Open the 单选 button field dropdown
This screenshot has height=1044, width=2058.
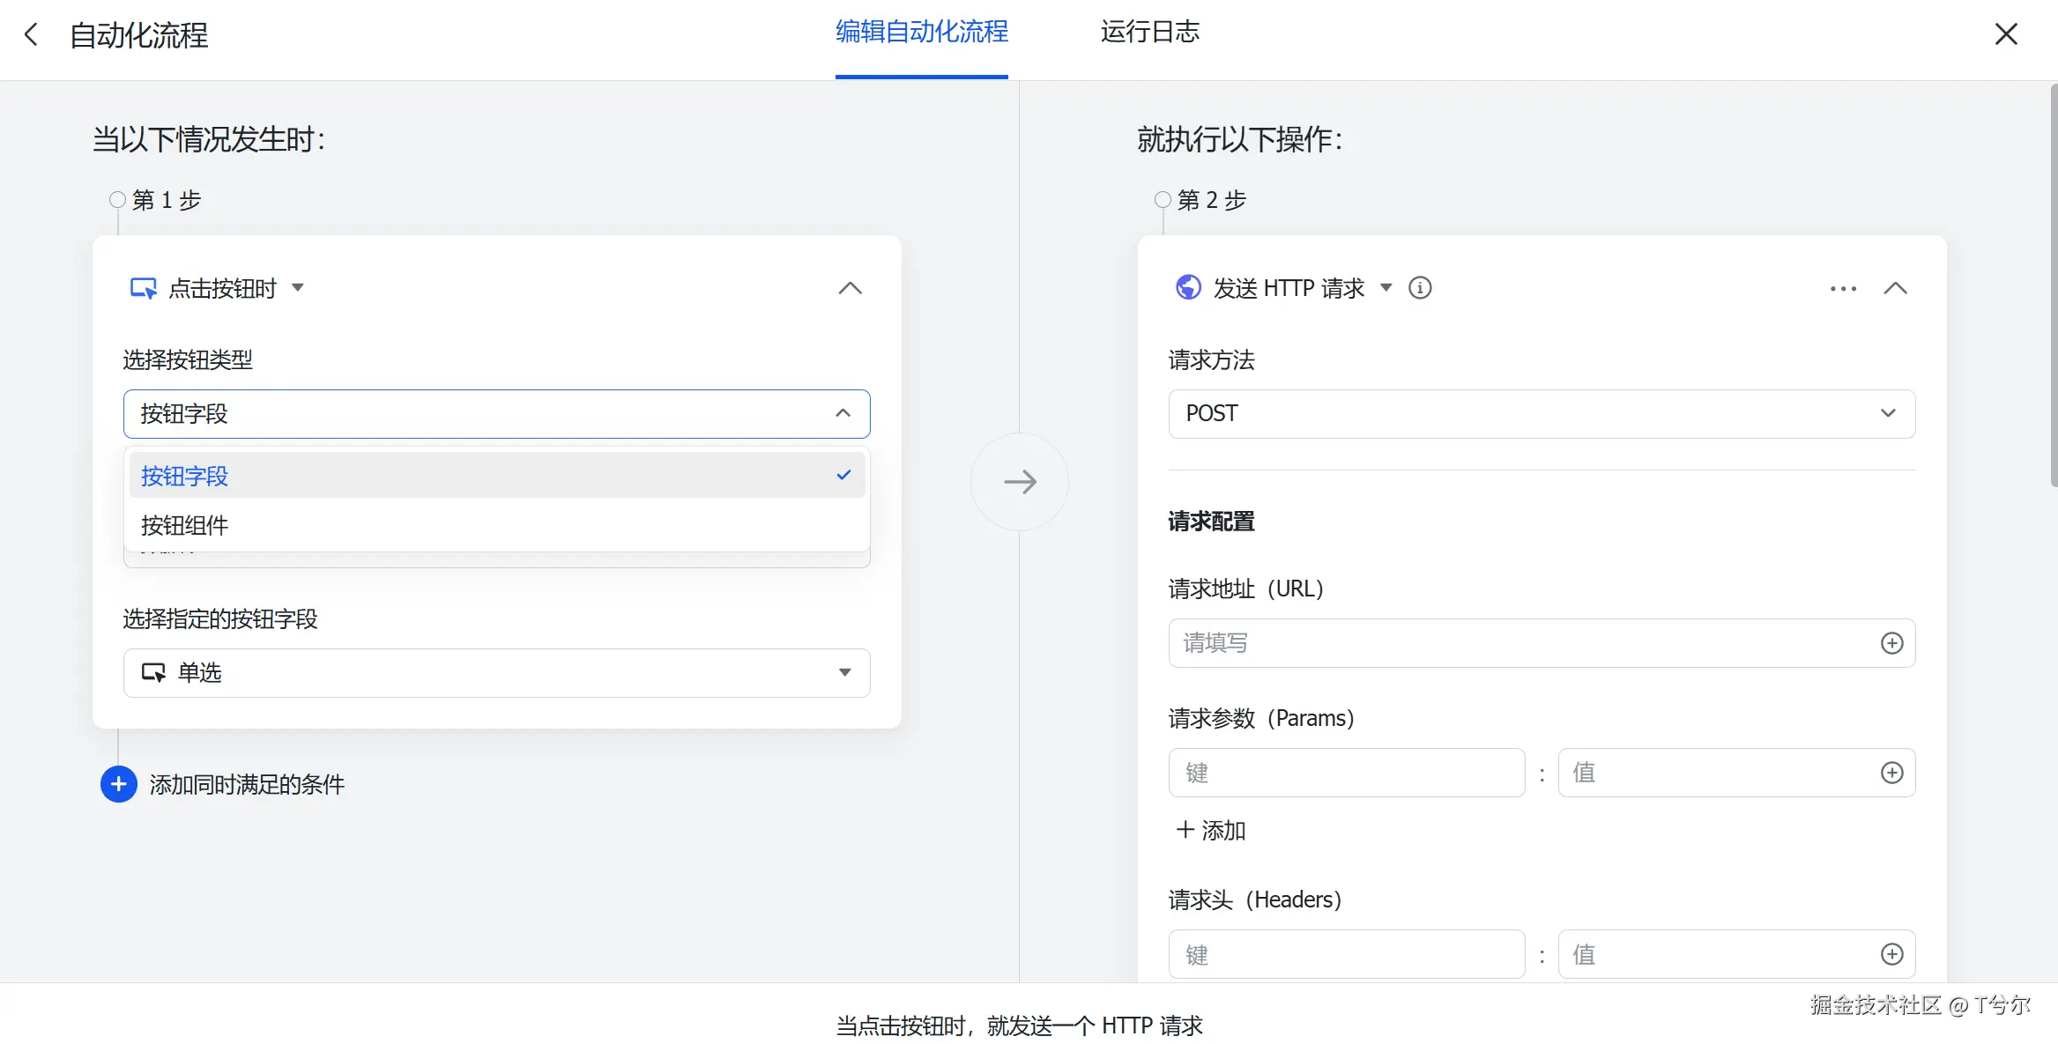pyautogui.click(x=496, y=673)
